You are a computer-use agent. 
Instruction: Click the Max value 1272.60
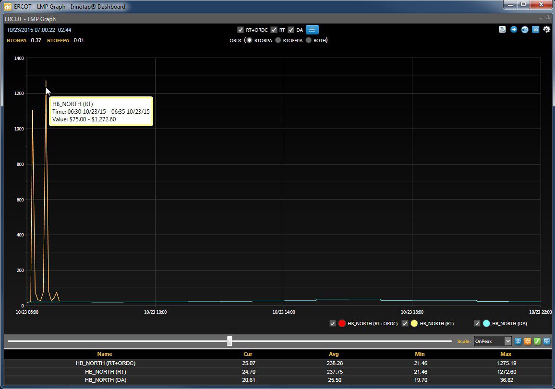click(x=507, y=372)
